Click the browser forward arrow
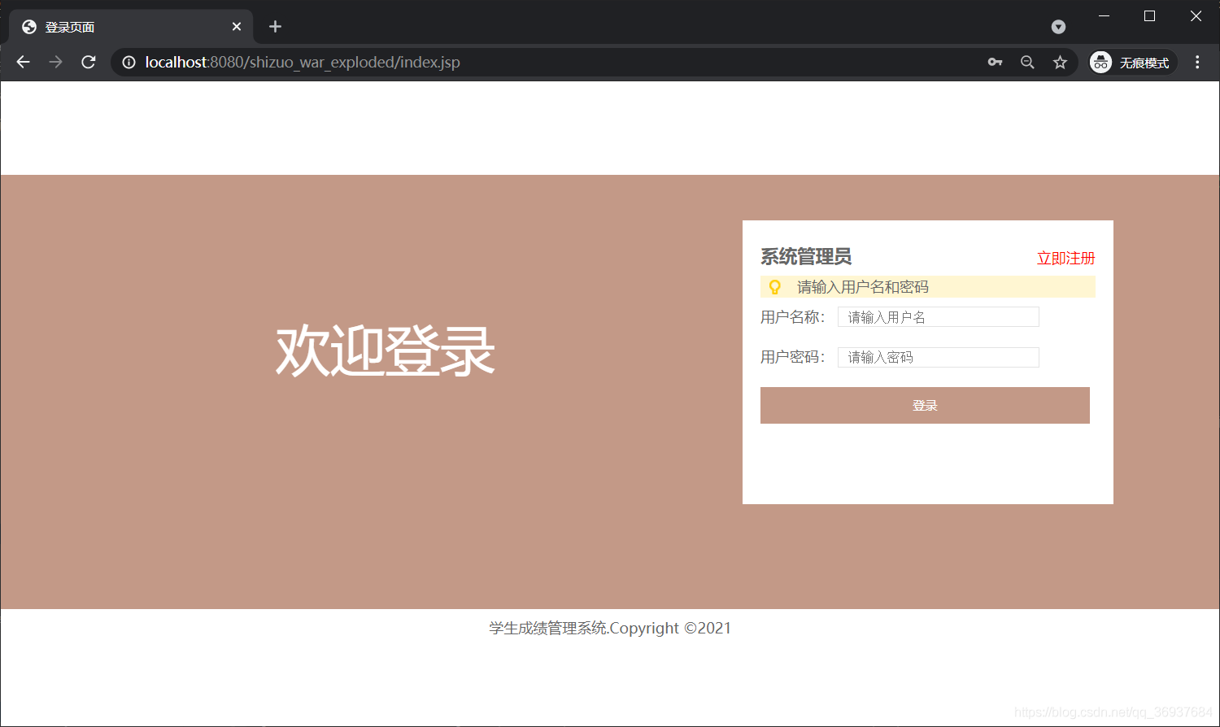 (x=55, y=62)
